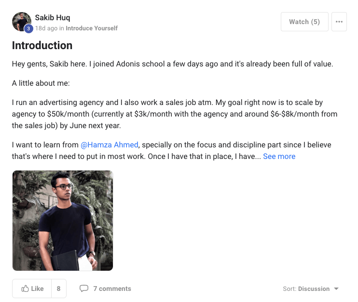
Task: Open the @Hamza Ahmed mention
Action: point(109,144)
